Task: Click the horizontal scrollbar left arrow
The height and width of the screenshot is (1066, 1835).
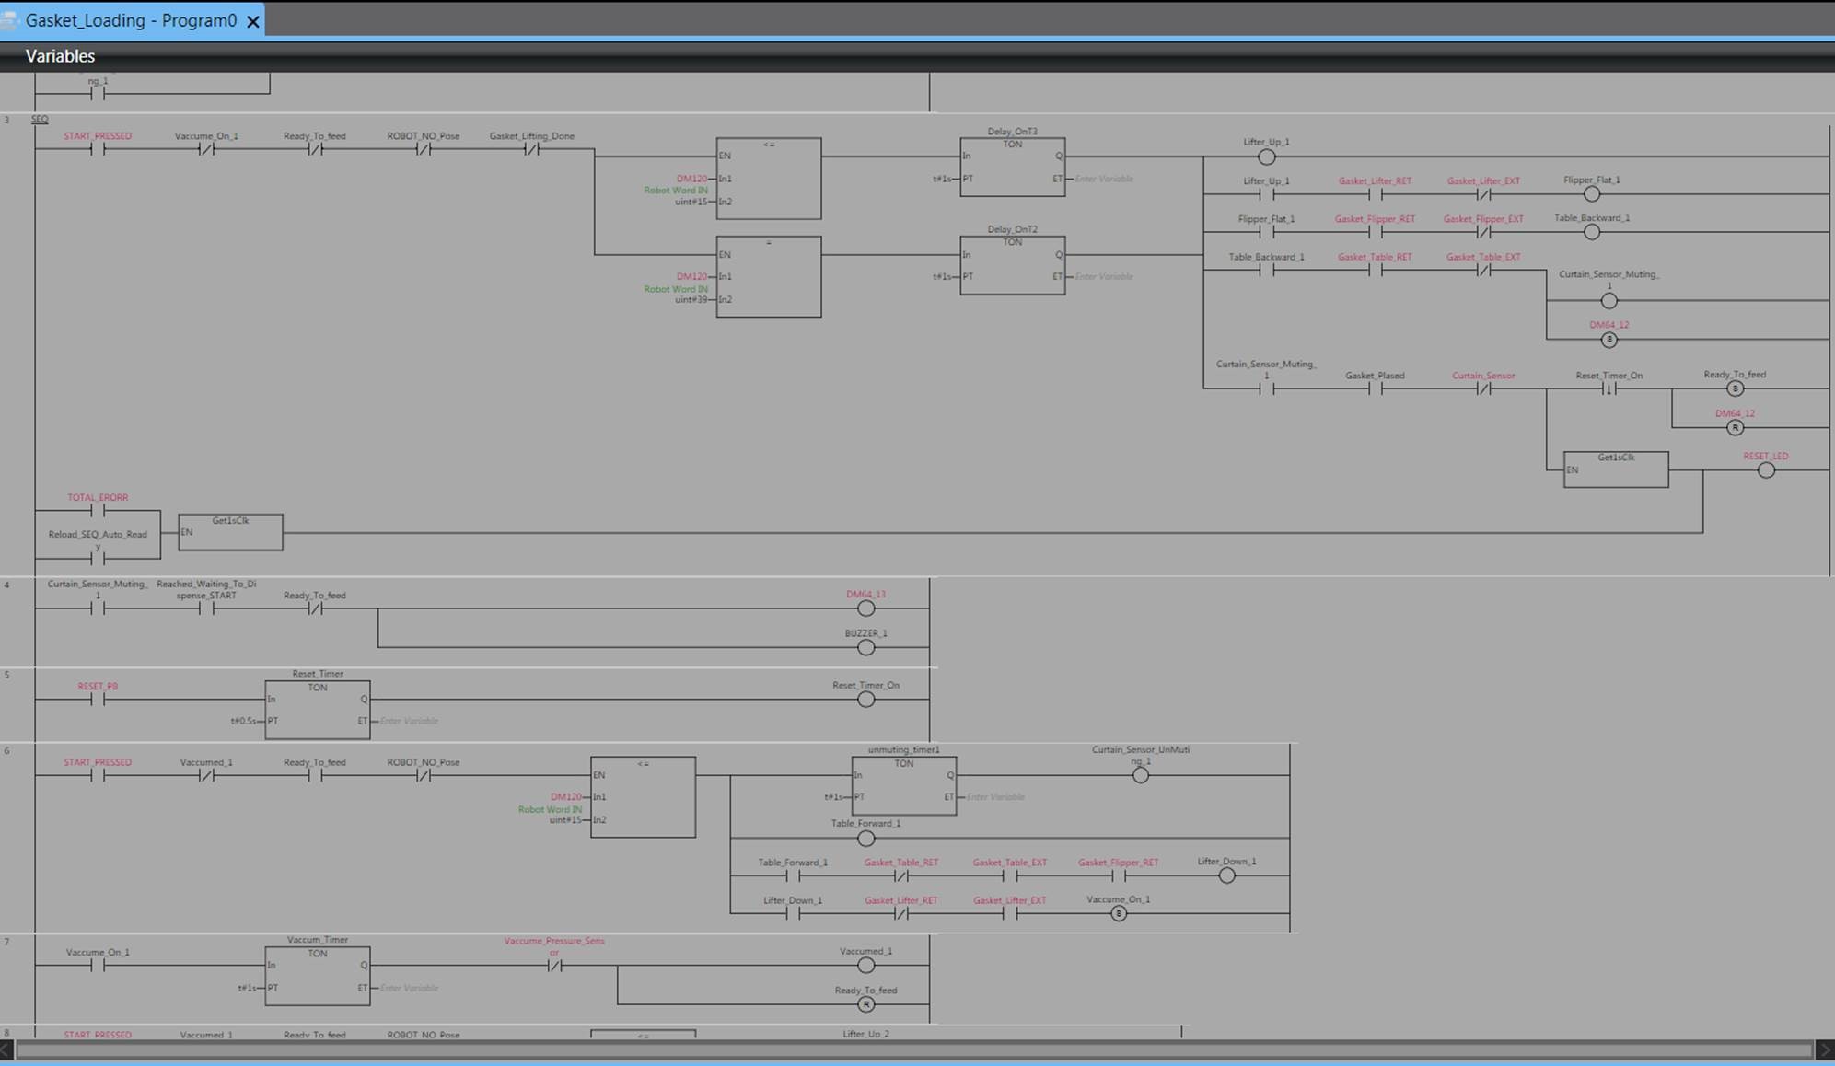Action: tap(7, 1049)
